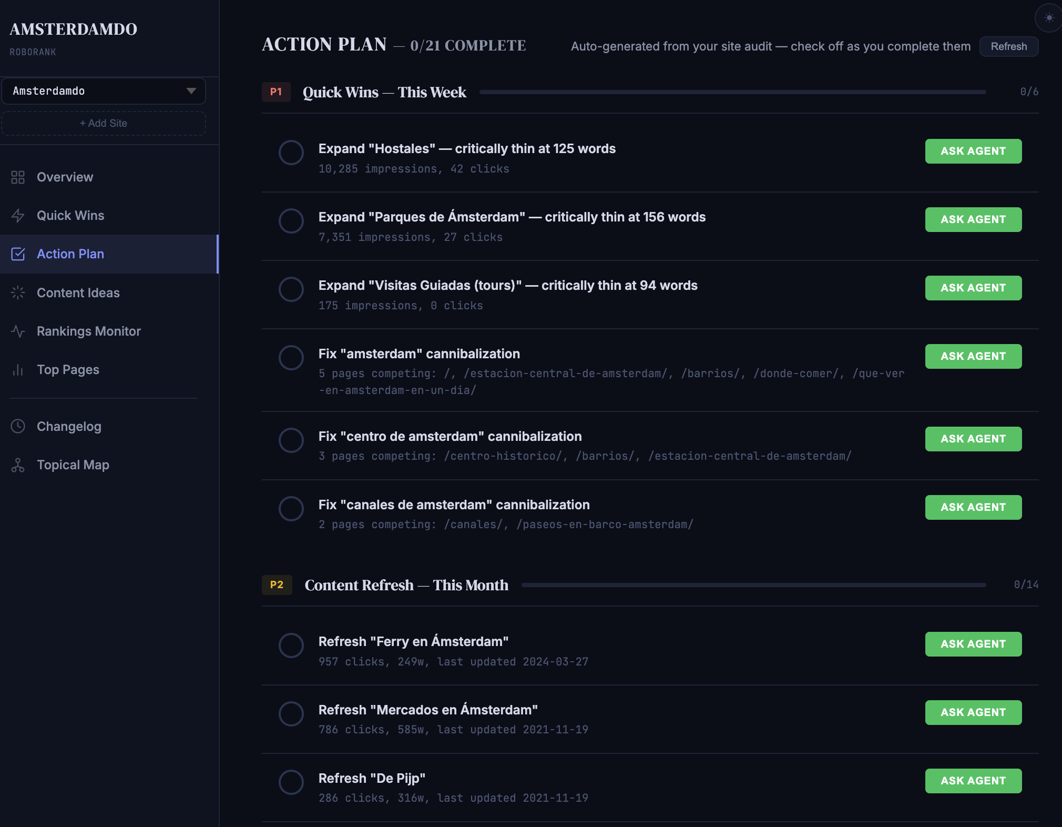Image resolution: width=1062 pixels, height=827 pixels.
Task: Click the Rankings Monitor pulse icon
Action: tap(18, 331)
